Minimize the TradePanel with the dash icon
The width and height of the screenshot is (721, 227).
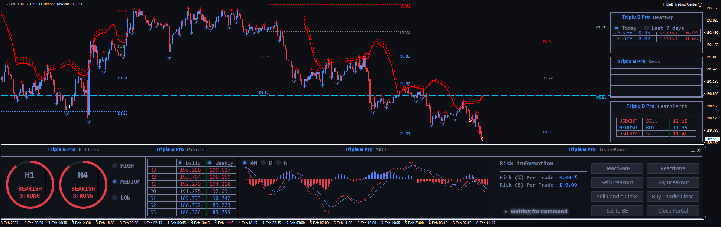pyautogui.click(x=693, y=150)
